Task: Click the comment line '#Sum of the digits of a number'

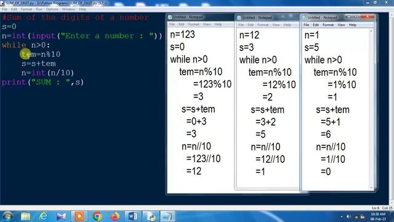Action: (75, 17)
